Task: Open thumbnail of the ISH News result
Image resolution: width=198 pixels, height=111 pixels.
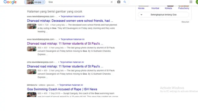Action: coord(32,95)
